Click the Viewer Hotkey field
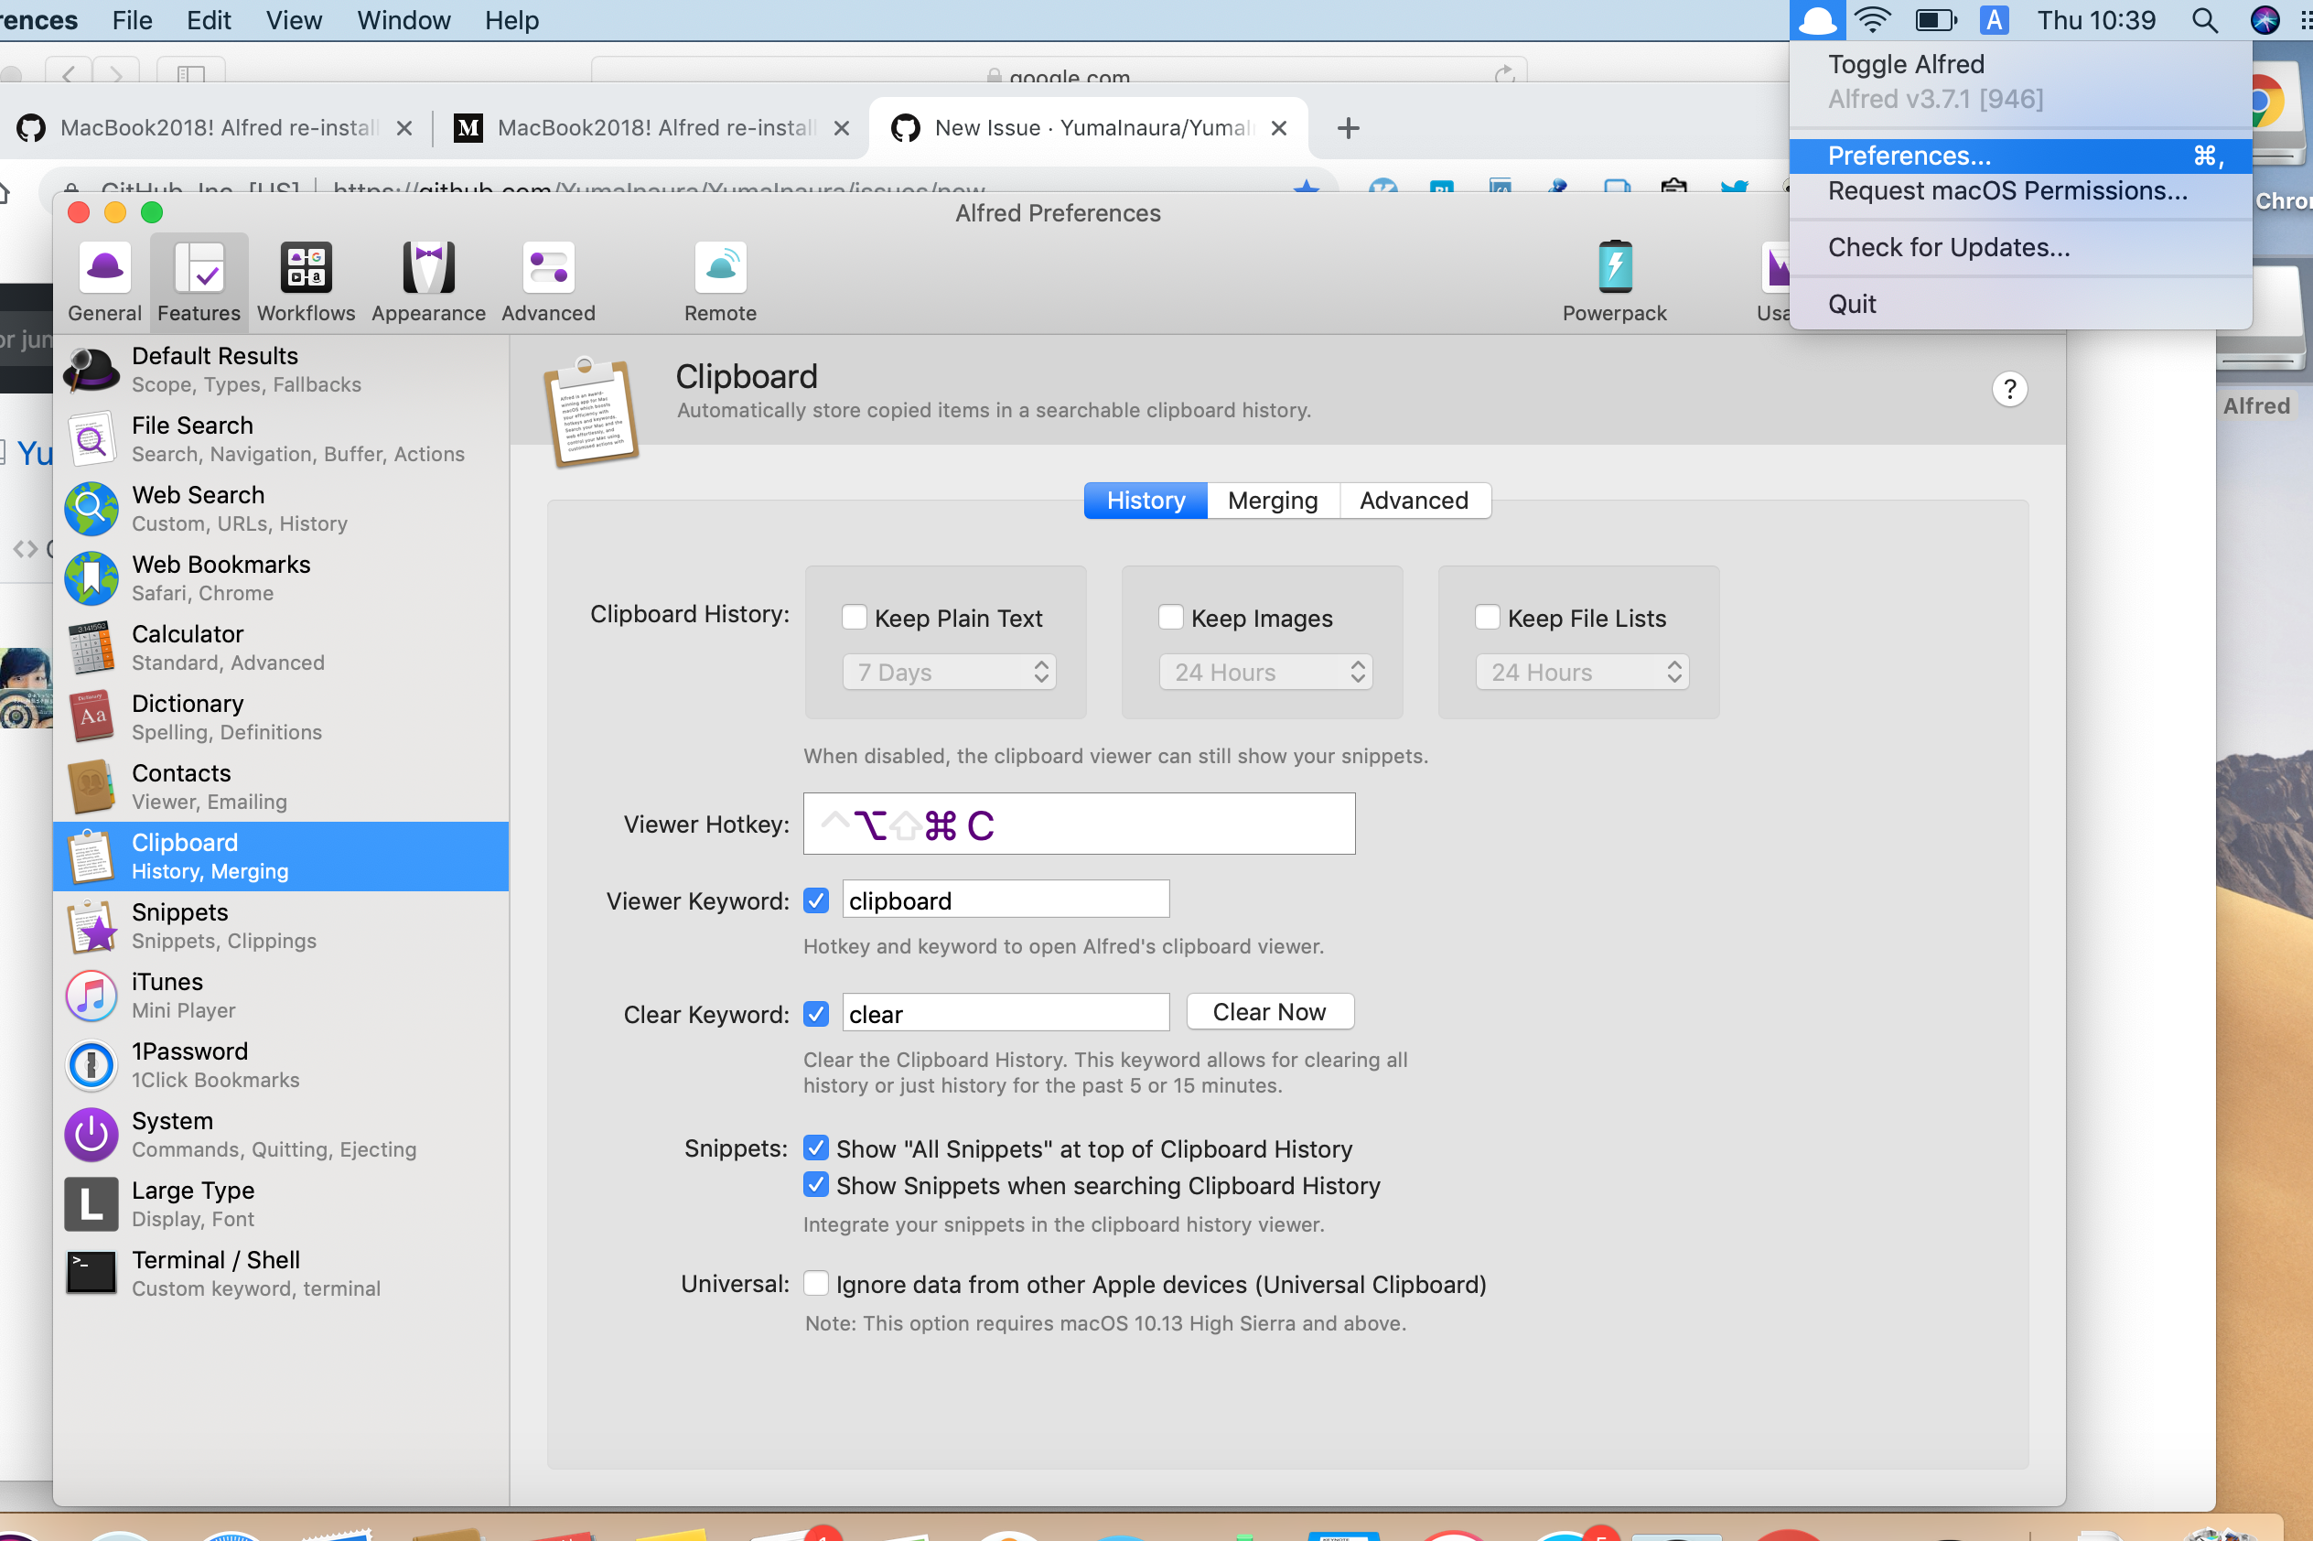 click(1079, 824)
